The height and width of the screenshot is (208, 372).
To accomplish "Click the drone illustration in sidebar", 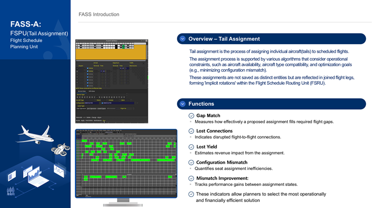I will tap(61, 149).
